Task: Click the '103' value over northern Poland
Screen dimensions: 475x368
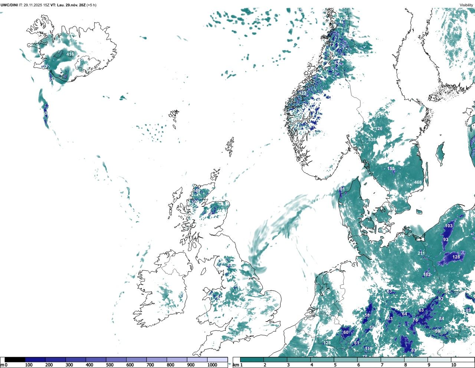Action: (449, 226)
